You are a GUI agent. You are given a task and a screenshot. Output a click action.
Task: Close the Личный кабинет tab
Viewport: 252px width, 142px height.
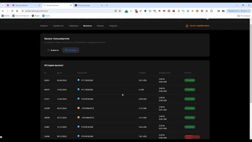point(39,5)
